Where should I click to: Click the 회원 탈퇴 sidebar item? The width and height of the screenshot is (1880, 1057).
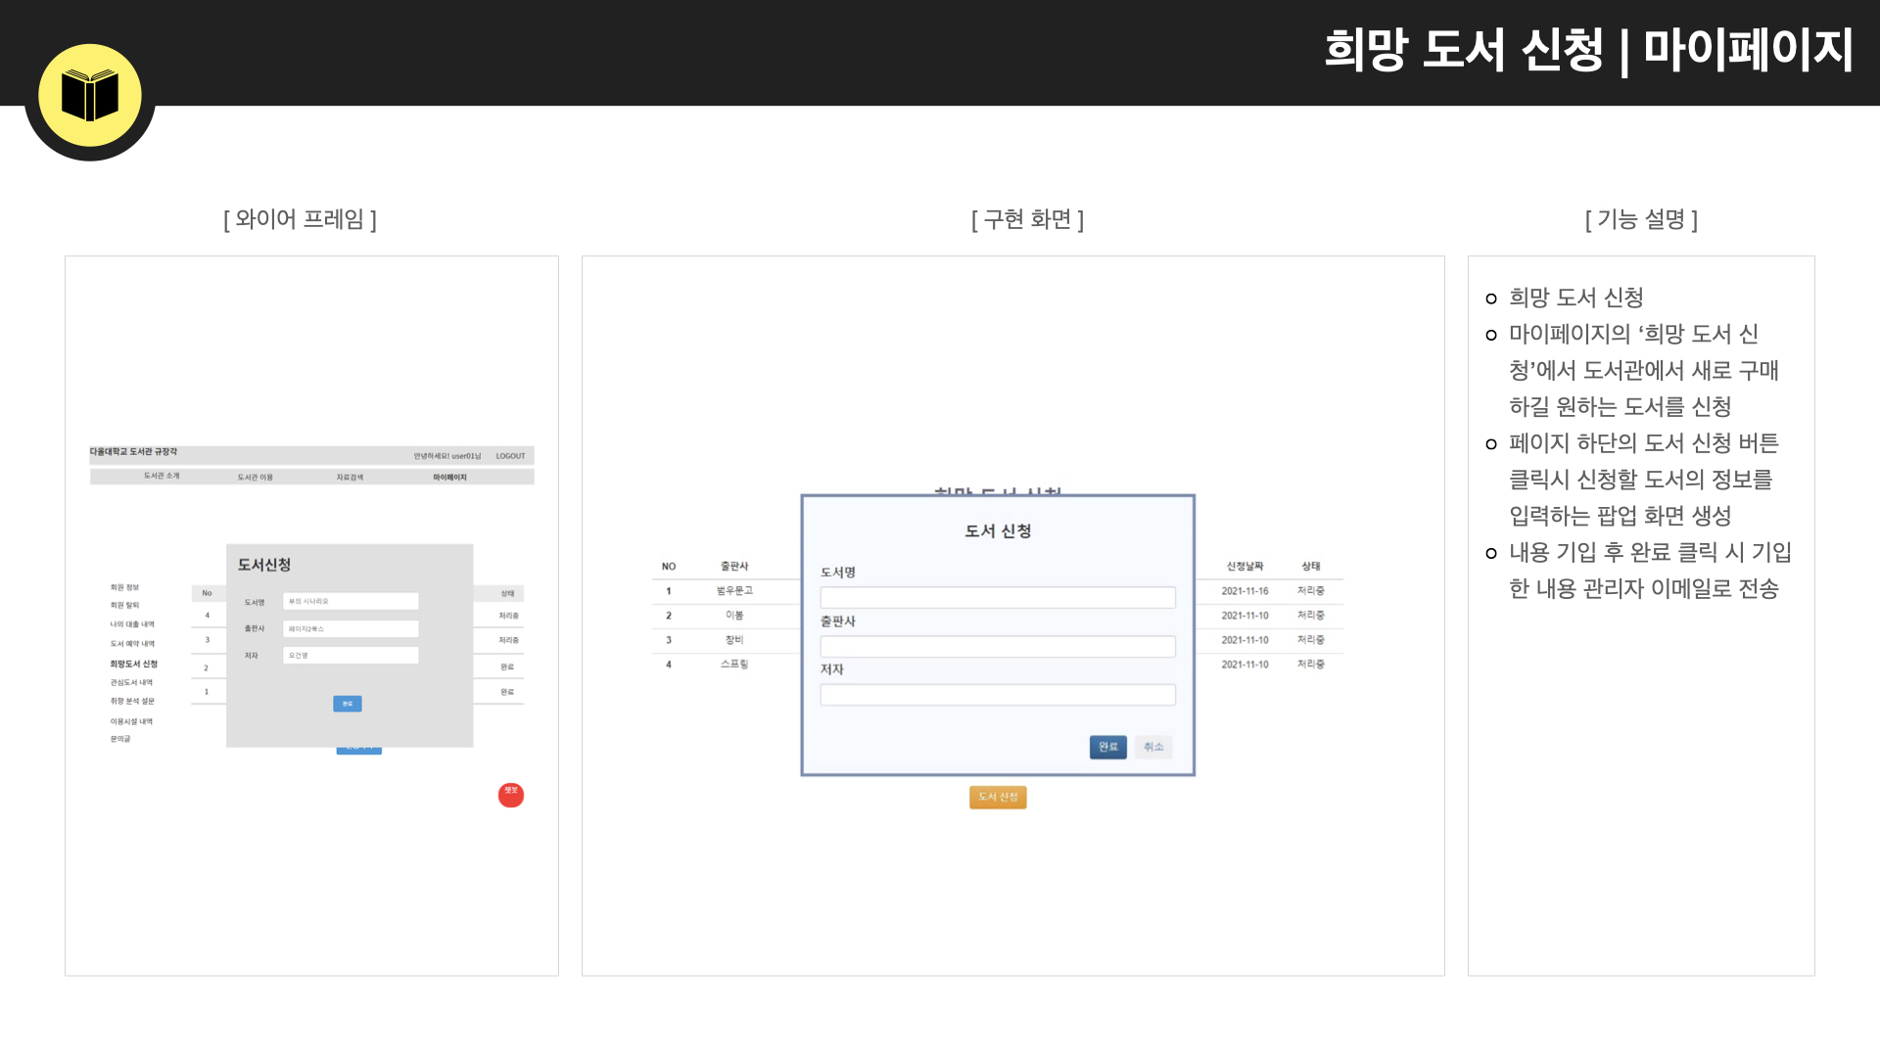tap(124, 606)
